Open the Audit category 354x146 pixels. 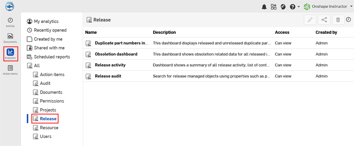pos(42,83)
